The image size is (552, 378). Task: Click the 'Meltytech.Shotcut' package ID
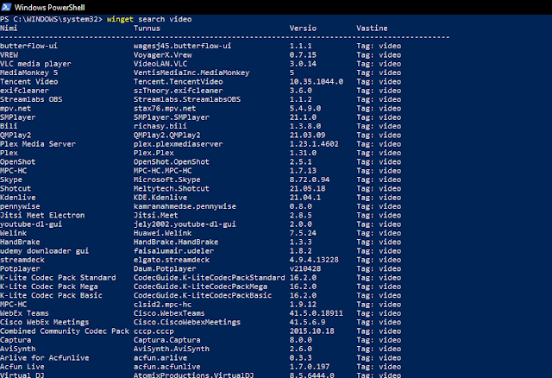pyautogui.click(x=172, y=188)
